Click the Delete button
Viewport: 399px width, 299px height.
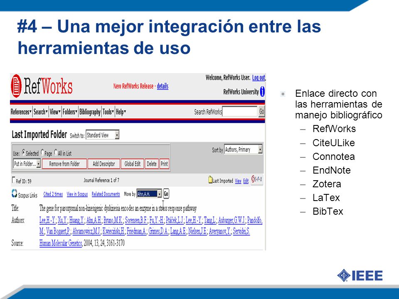(x=152, y=164)
